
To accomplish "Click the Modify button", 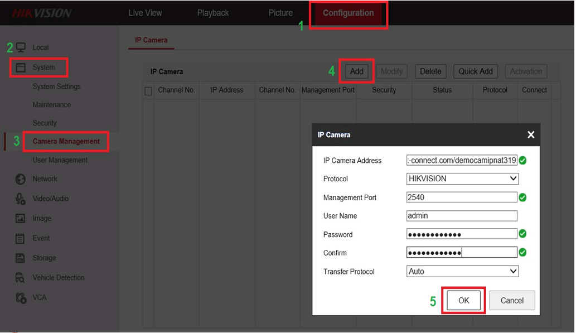I will coord(391,71).
